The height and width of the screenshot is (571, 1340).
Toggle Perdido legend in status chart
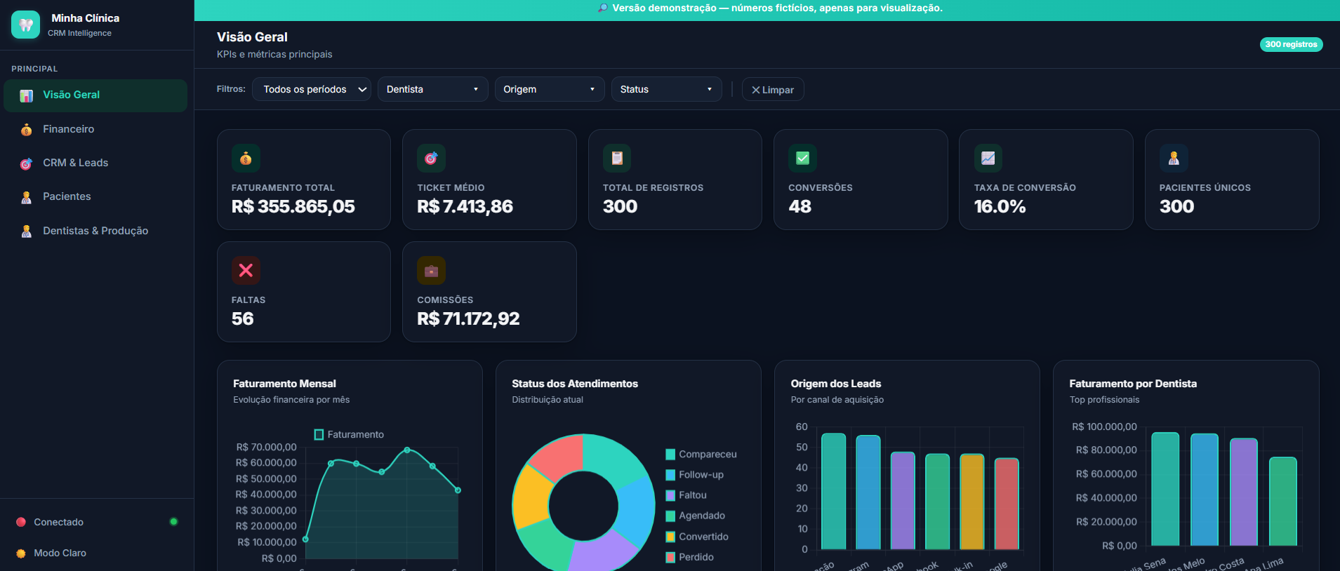670,557
